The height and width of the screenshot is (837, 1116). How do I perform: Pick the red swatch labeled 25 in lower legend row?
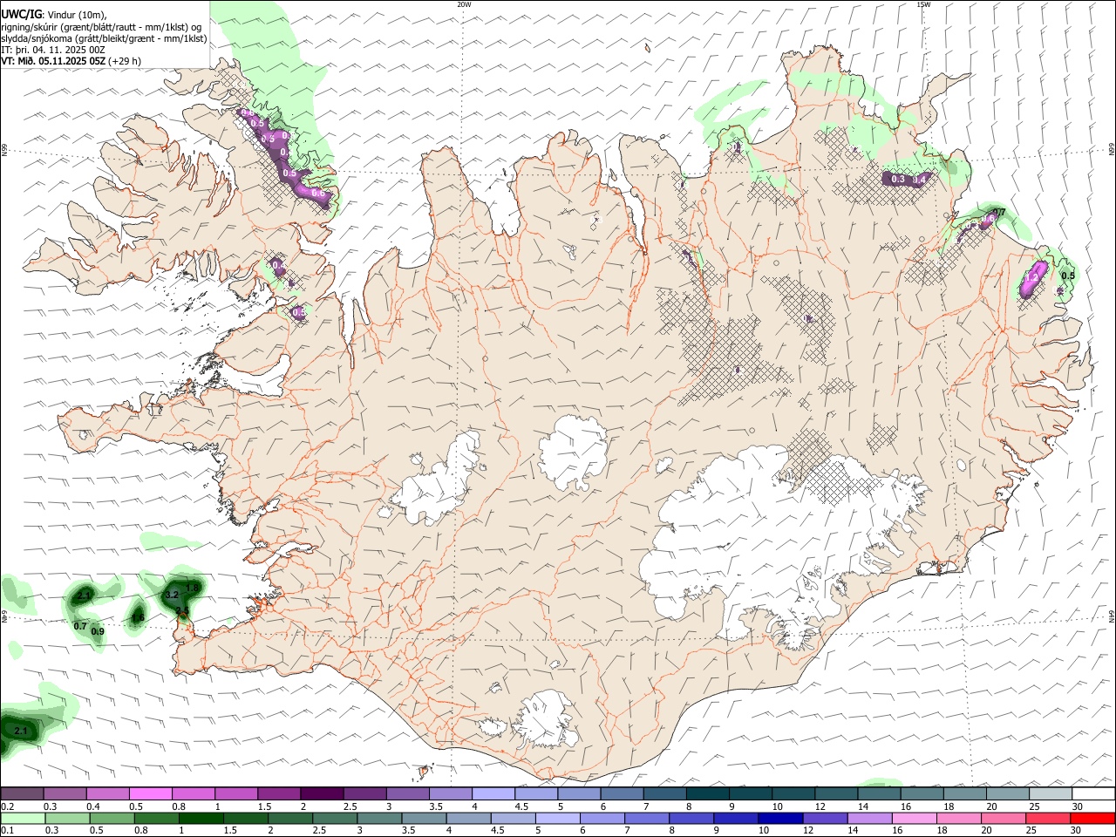coord(1048,819)
